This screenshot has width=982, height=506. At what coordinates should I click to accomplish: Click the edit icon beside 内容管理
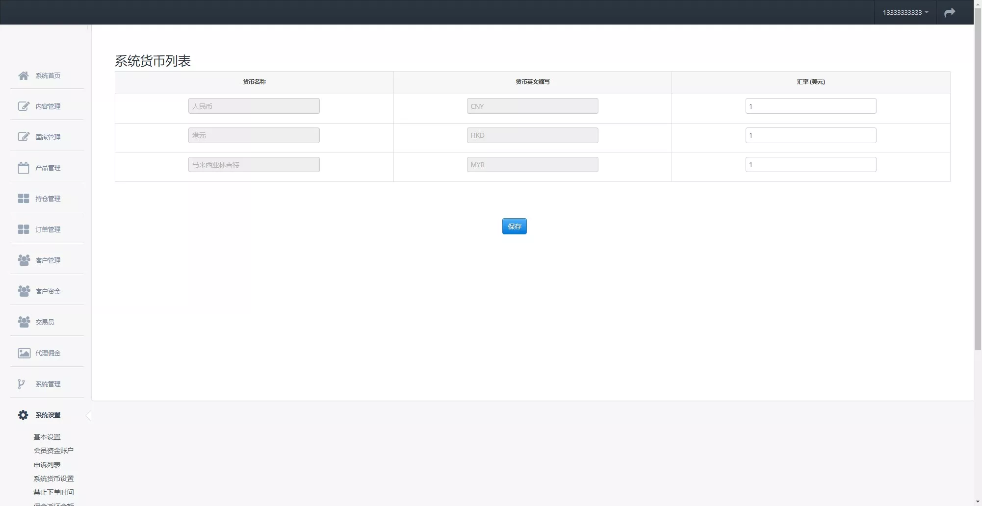click(23, 106)
